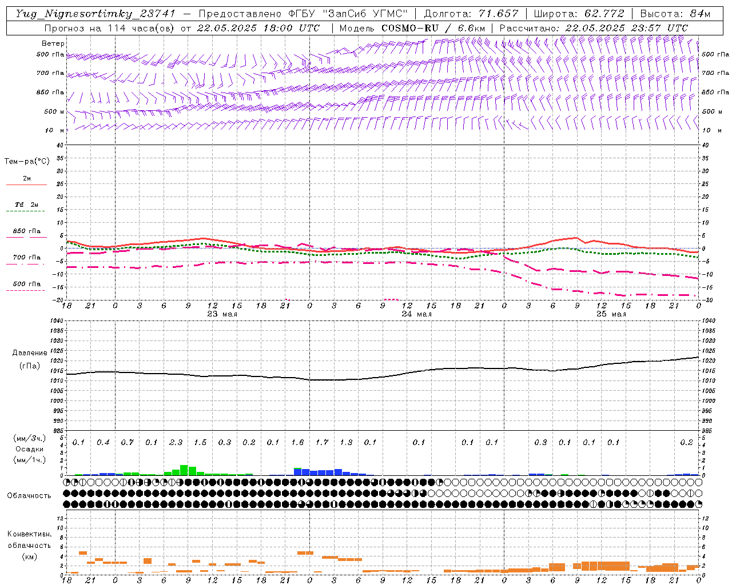Click the 1.3 precipitation total value
The width and height of the screenshot is (732, 585).
[x=346, y=443]
